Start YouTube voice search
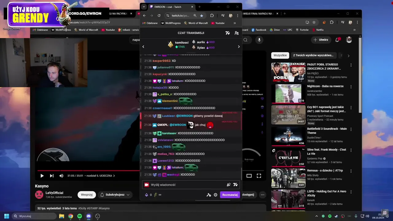The height and width of the screenshot is (221, 393). (259, 40)
